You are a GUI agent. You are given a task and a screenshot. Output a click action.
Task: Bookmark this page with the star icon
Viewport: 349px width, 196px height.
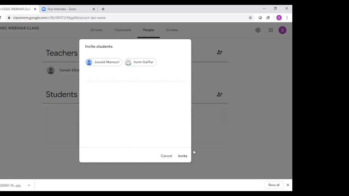[250, 18]
